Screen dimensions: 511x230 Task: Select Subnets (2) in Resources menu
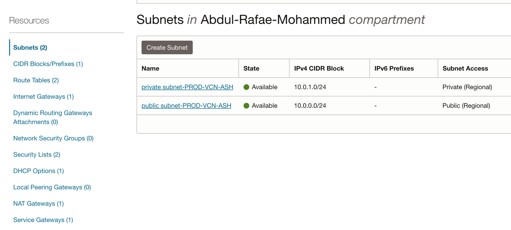point(30,47)
